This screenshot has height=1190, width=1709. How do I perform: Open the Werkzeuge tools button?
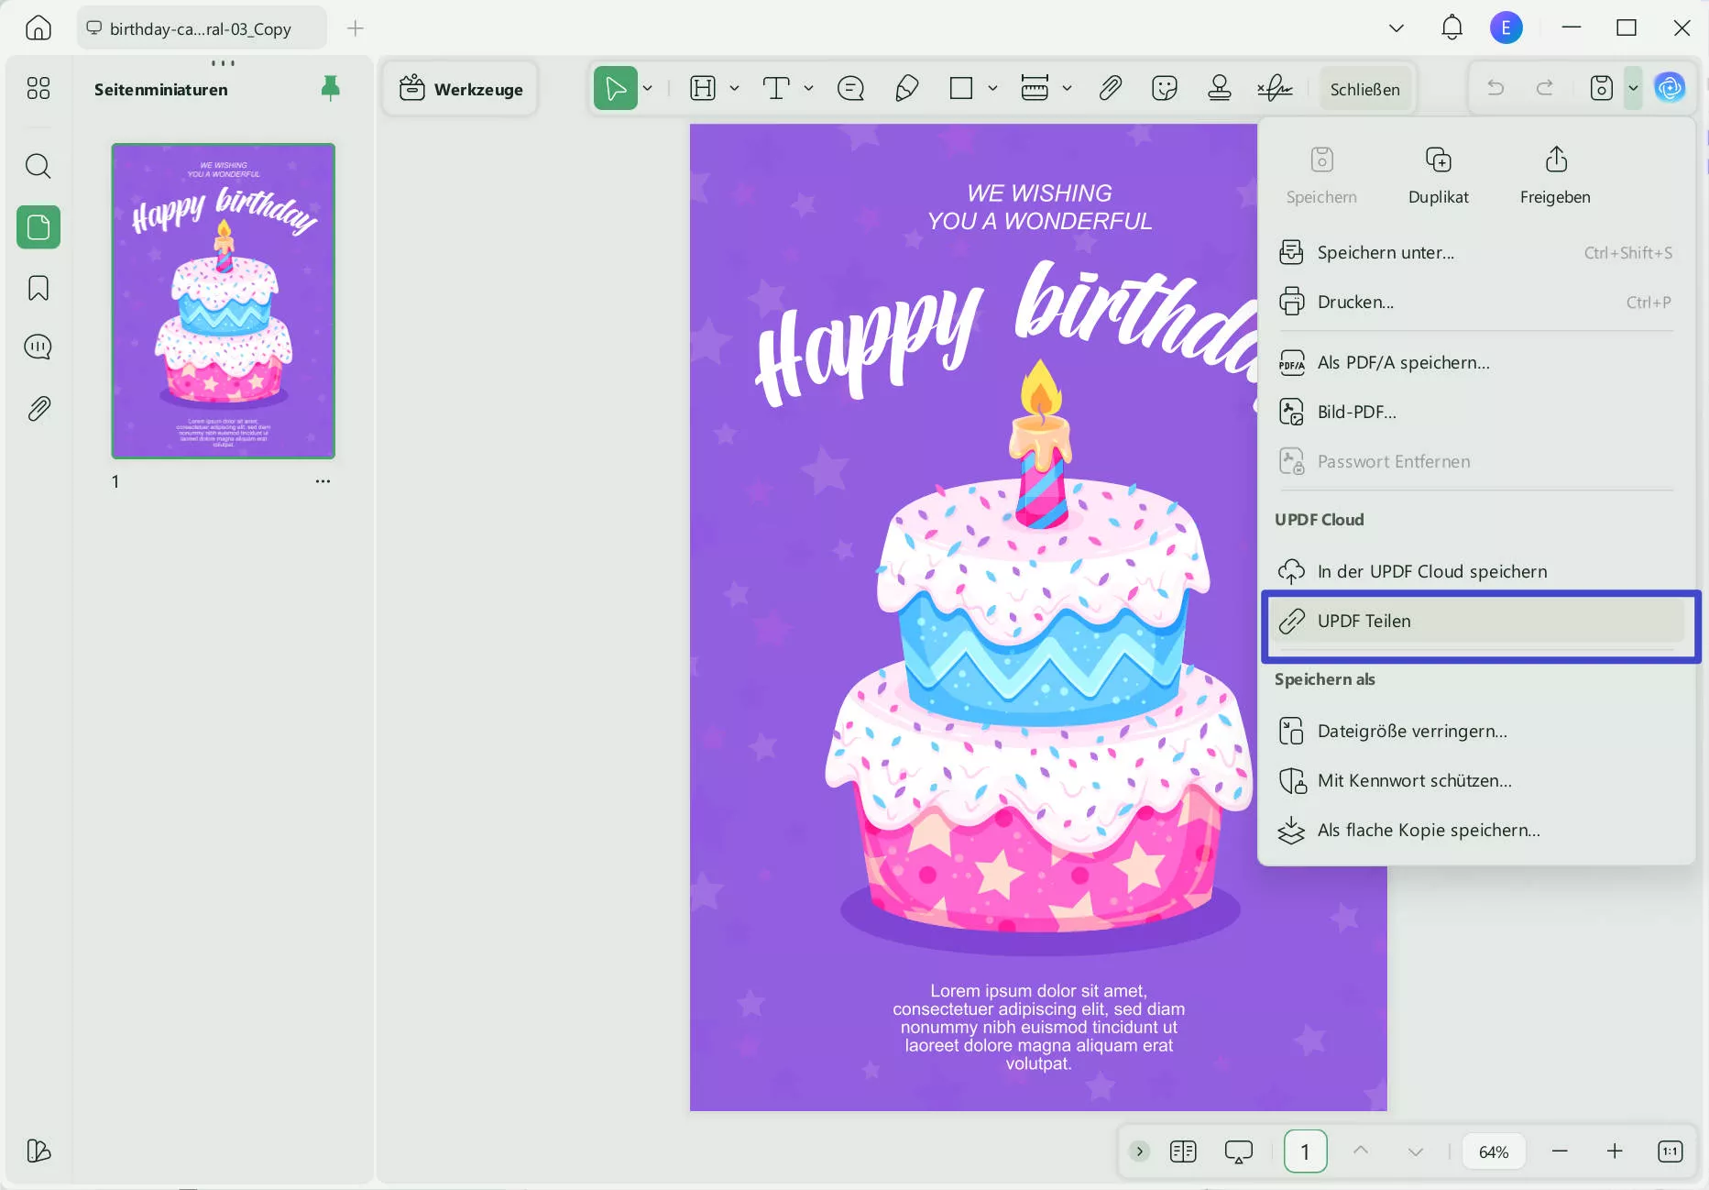click(x=461, y=89)
